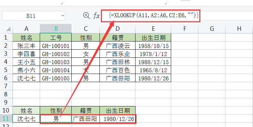Select column G header
Screen dimensions: 253x127
click(212, 29)
